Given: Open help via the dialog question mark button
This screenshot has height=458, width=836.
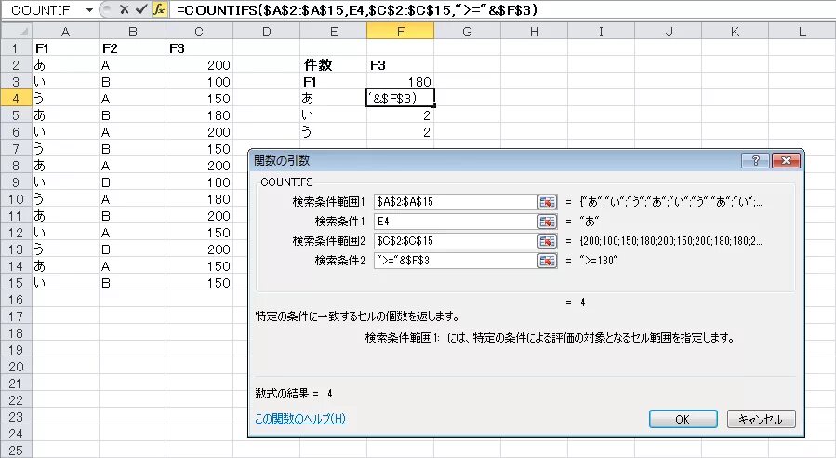Looking at the screenshot, I should tap(755, 160).
